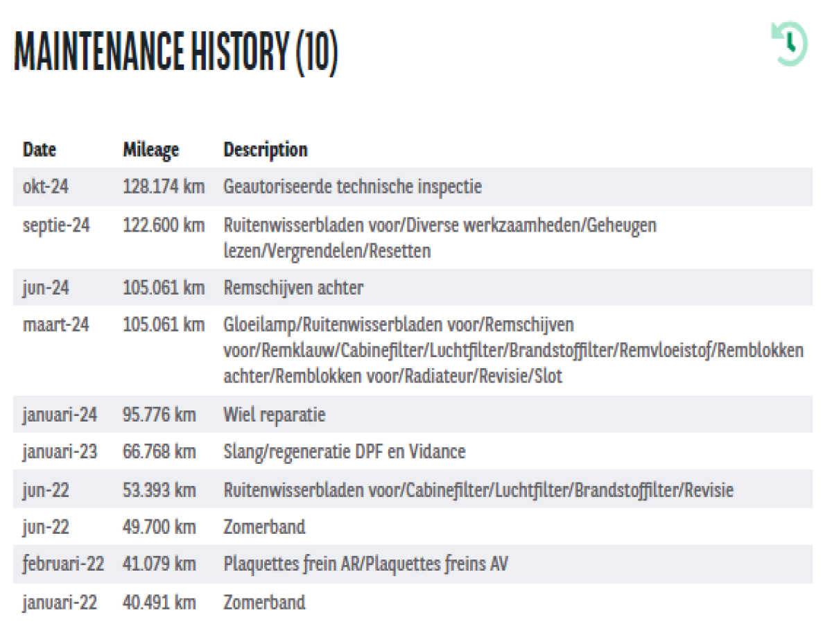Click the 53.393 km mileage value
The image size is (832, 624).
click(159, 490)
